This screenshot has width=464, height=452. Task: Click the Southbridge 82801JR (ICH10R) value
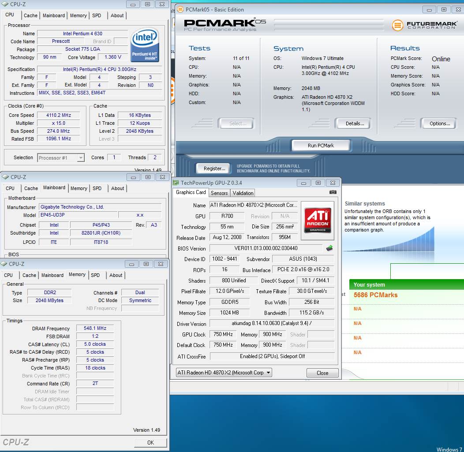[x=101, y=233]
